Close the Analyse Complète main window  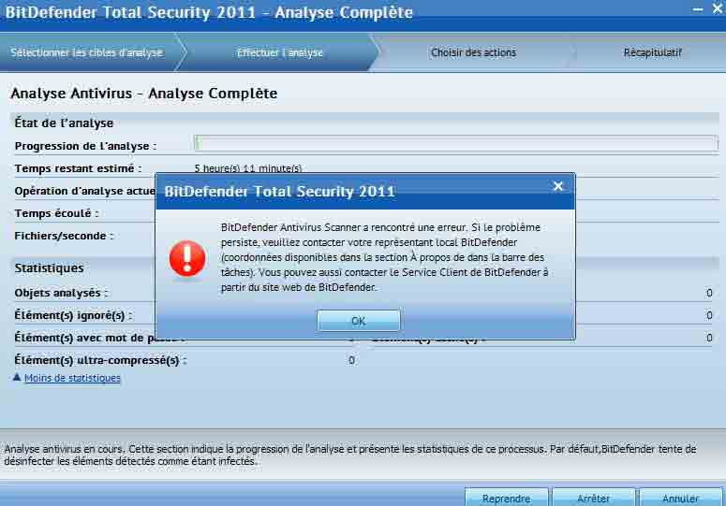click(x=719, y=8)
